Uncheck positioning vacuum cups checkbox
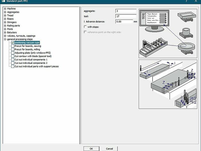This screenshot has width=201, height=151. [13, 43]
